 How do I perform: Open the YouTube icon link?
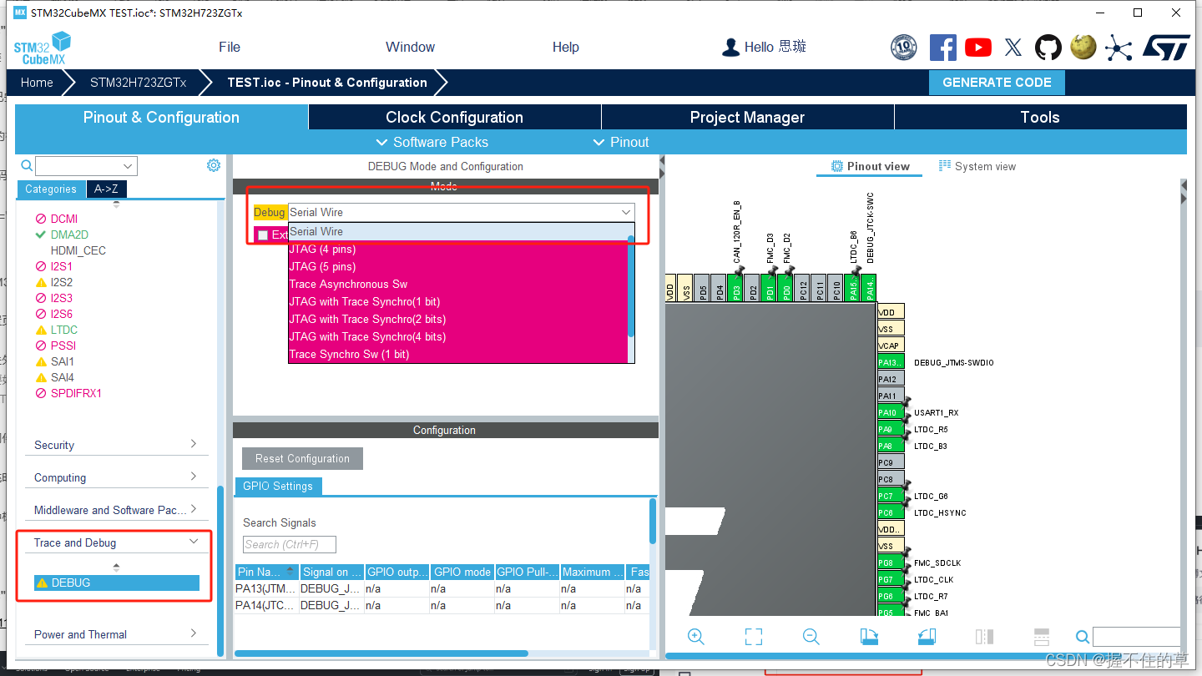click(977, 48)
